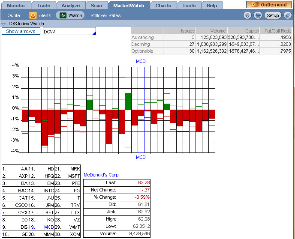Open the Rollover Rates sub-tab
This screenshot has width=295, height=239.
click(x=105, y=15)
